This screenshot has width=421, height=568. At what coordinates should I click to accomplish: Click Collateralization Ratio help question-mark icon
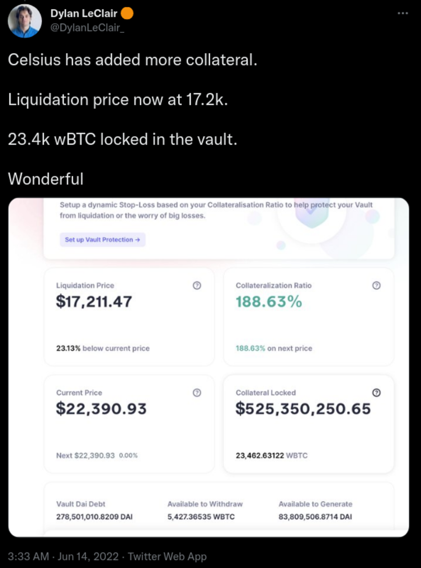click(377, 285)
